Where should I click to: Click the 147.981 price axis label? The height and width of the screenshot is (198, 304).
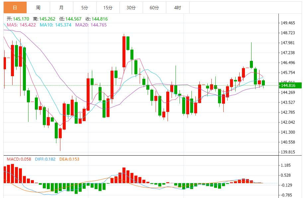pos(288,43)
